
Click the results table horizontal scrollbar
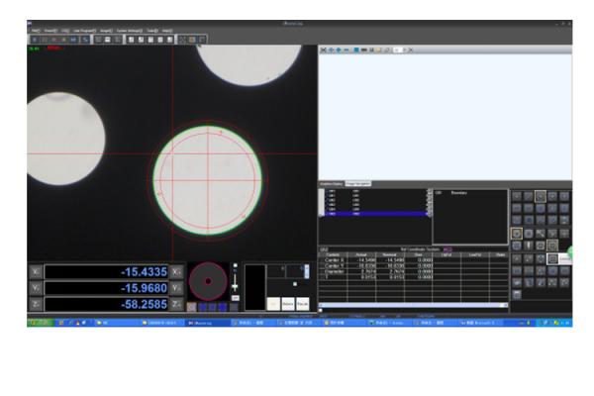click(x=413, y=305)
